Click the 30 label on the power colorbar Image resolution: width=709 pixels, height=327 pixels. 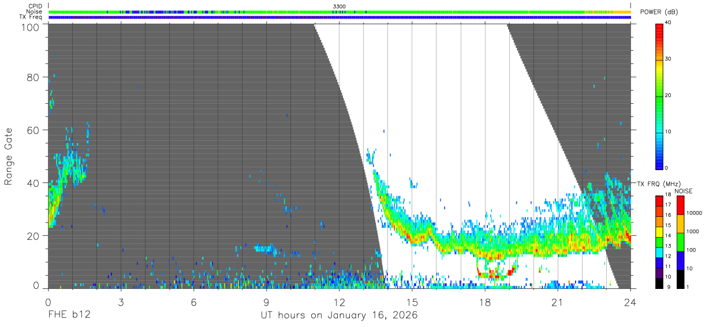pyautogui.click(x=669, y=59)
